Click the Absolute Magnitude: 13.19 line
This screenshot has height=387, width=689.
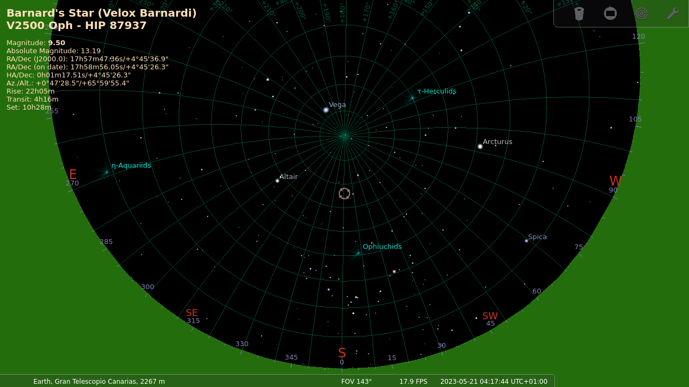point(54,51)
